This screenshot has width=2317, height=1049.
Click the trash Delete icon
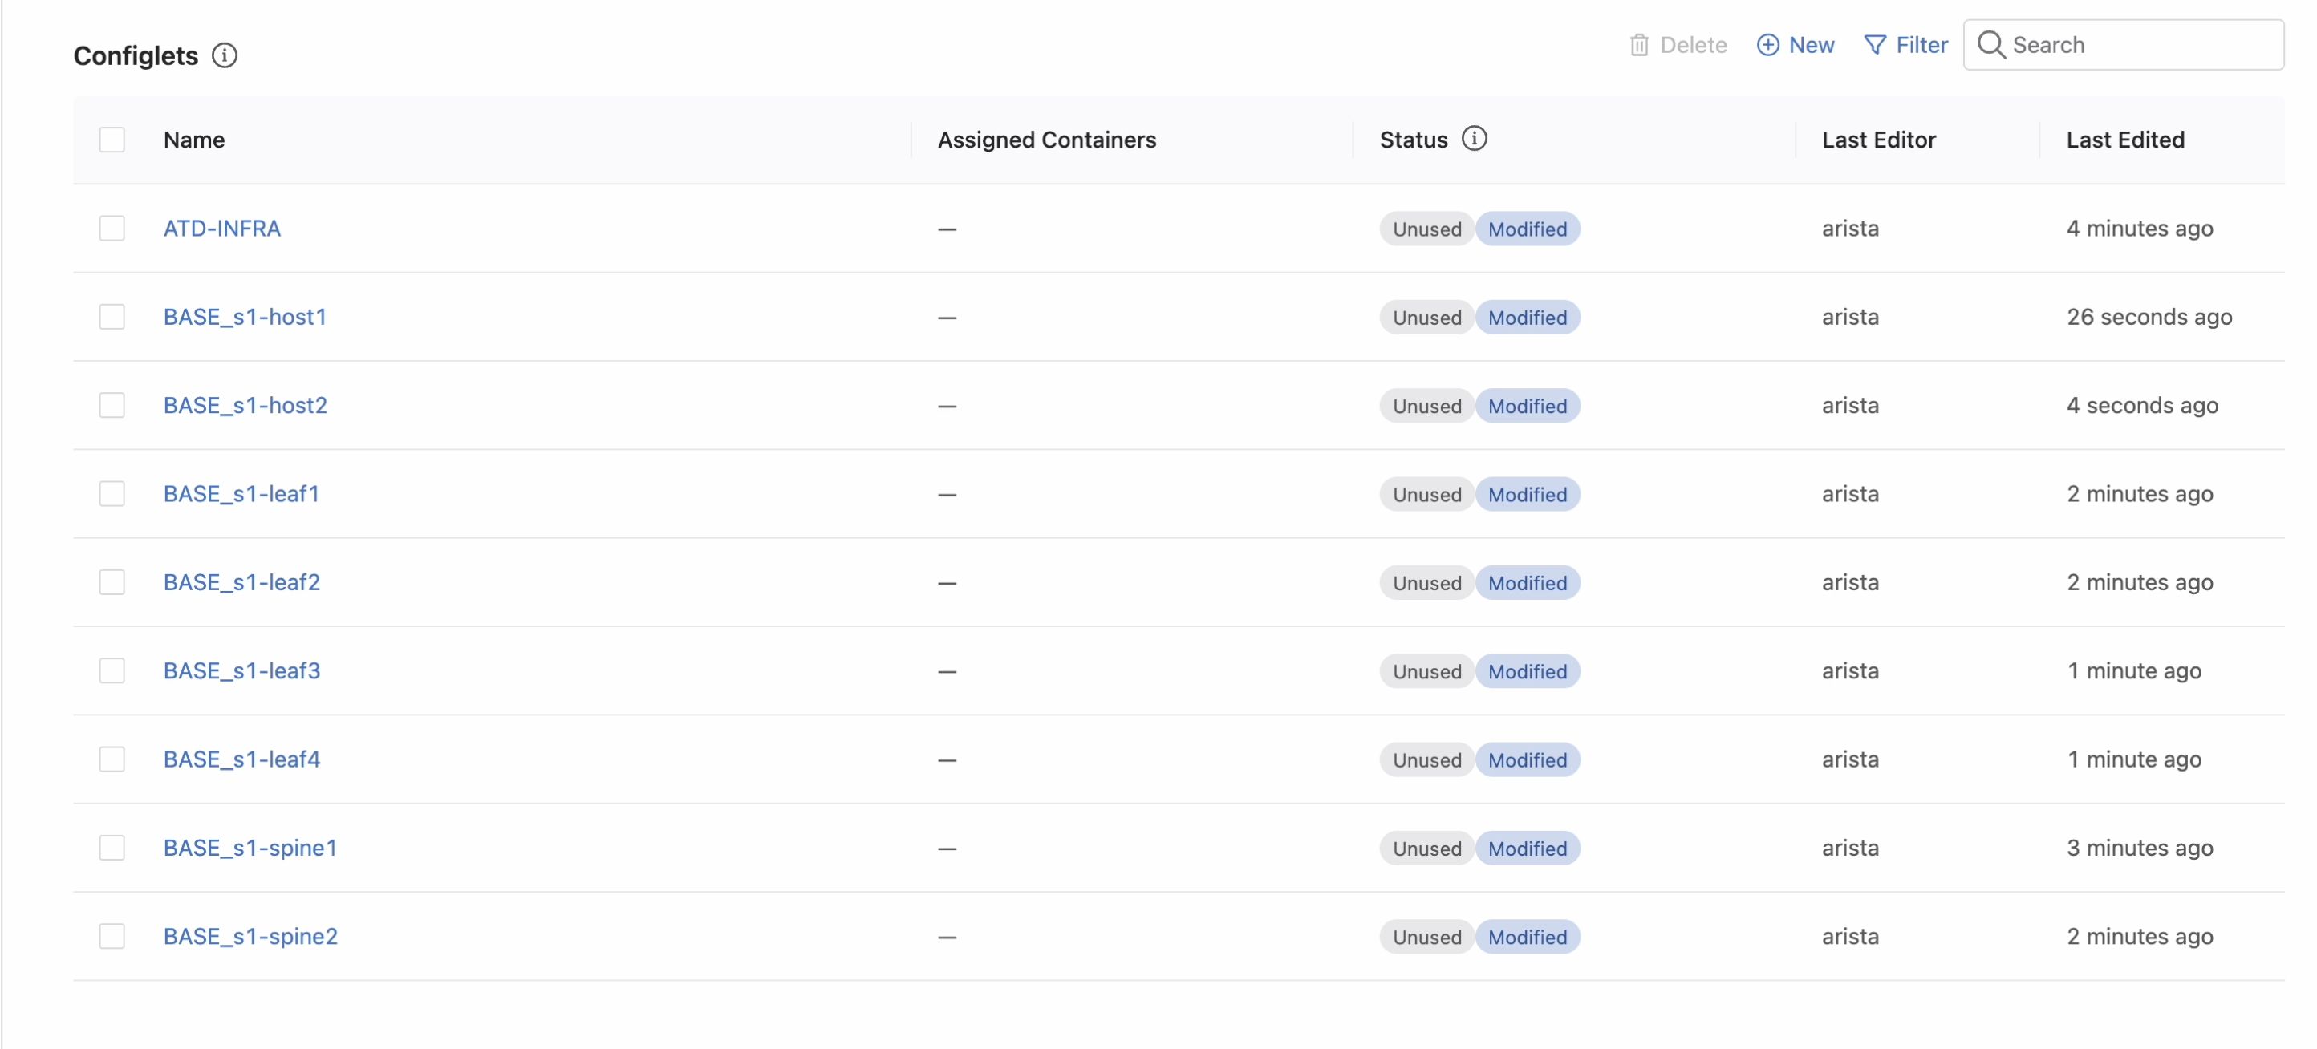[1639, 45]
